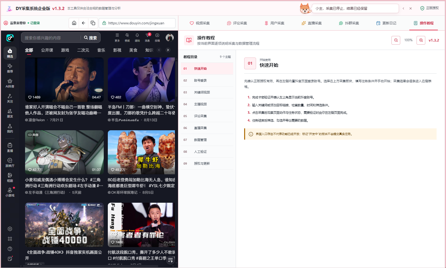This screenshot has height=268, width=446.
Task: Select the 操作教程 tab
Action: pos(424,23)
